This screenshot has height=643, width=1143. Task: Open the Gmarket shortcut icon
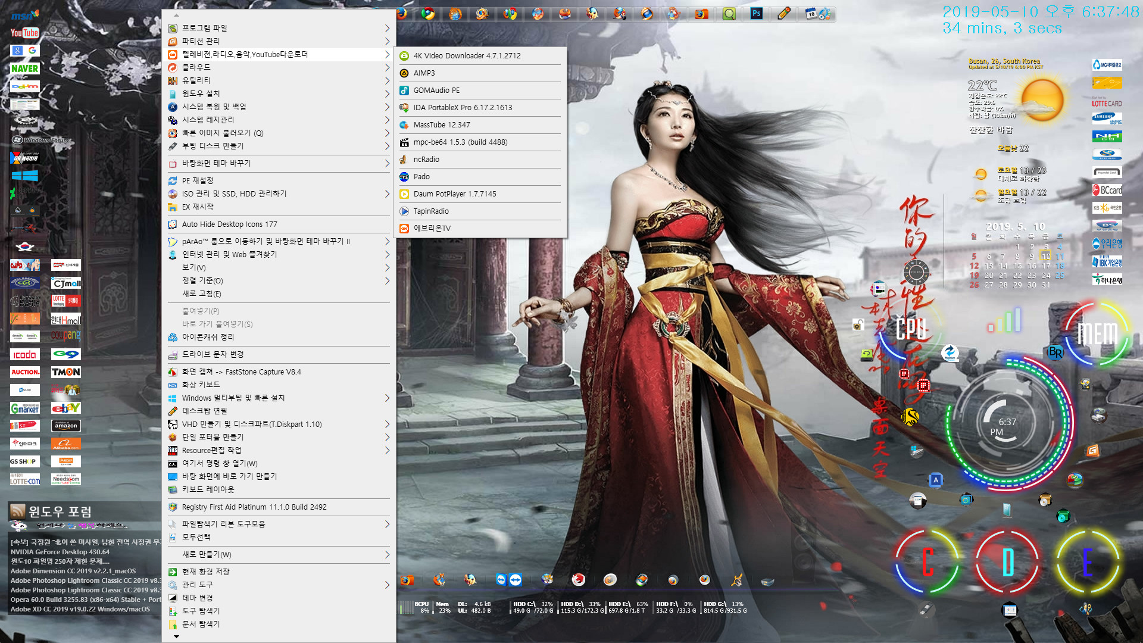tap(25, 408)
